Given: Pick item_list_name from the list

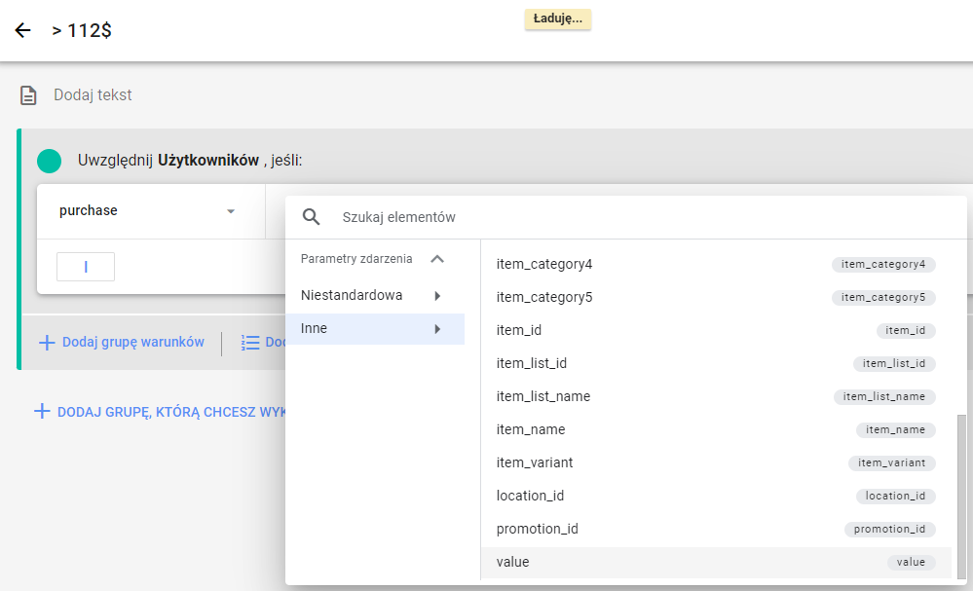Looking at the screenshot, I should [716, 396].
